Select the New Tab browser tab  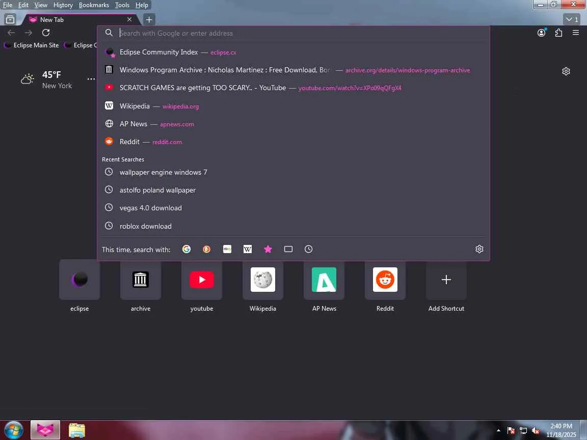pos(80,19)
